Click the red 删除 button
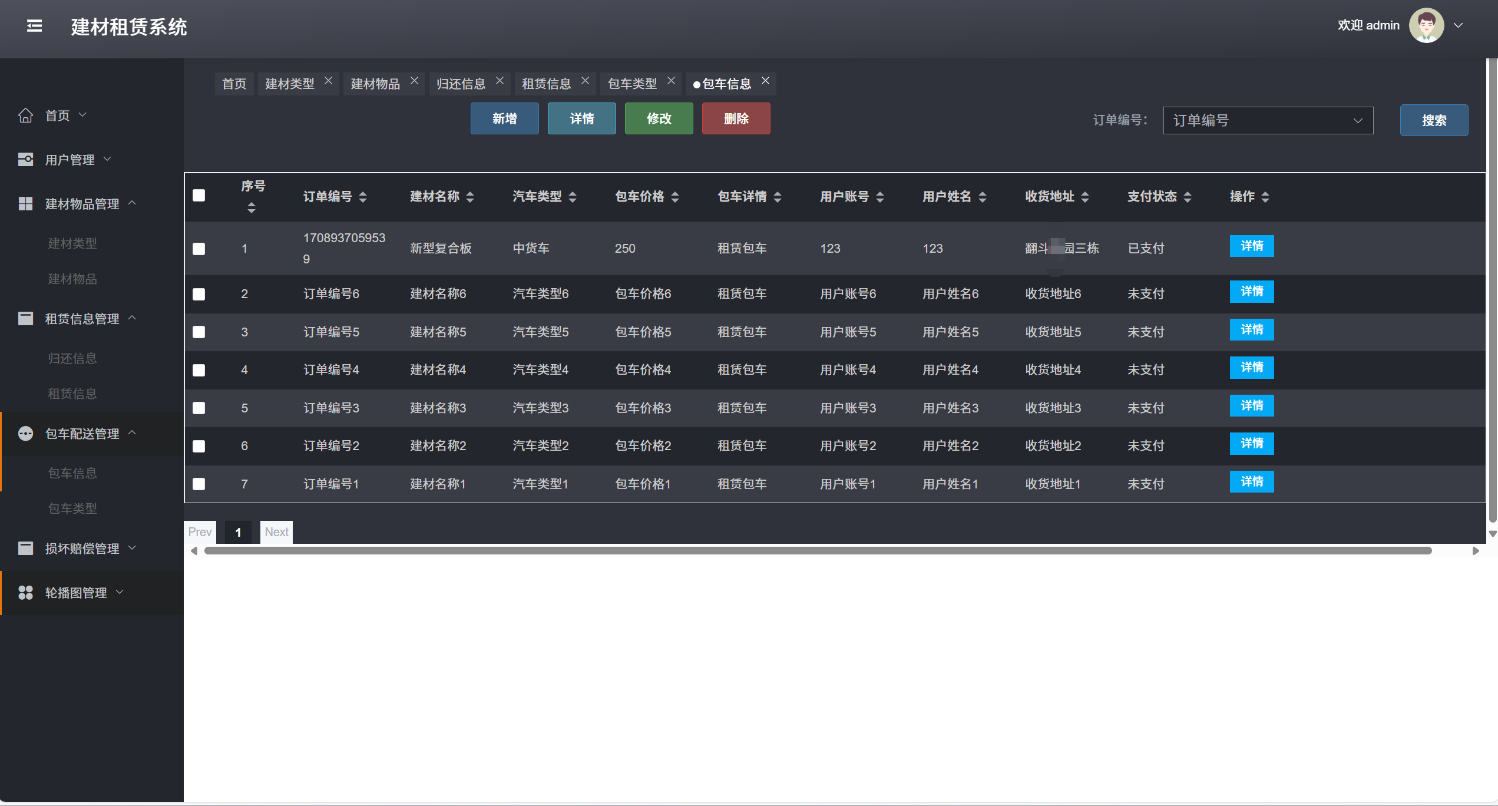The width and height of the screenshot is (1498, 806). pos(736,118)
